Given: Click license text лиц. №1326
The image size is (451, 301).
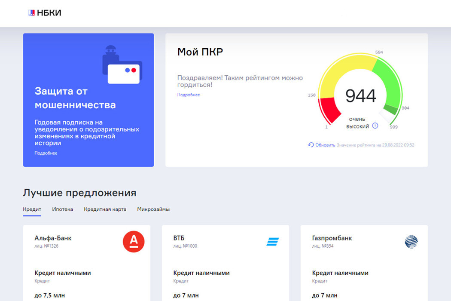Looking at the screenshot, I should 46,246.
